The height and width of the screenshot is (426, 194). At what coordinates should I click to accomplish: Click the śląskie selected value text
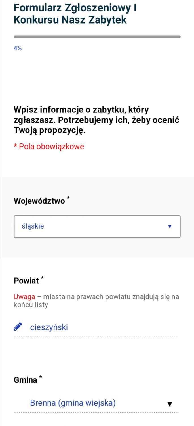click(33, 227)
